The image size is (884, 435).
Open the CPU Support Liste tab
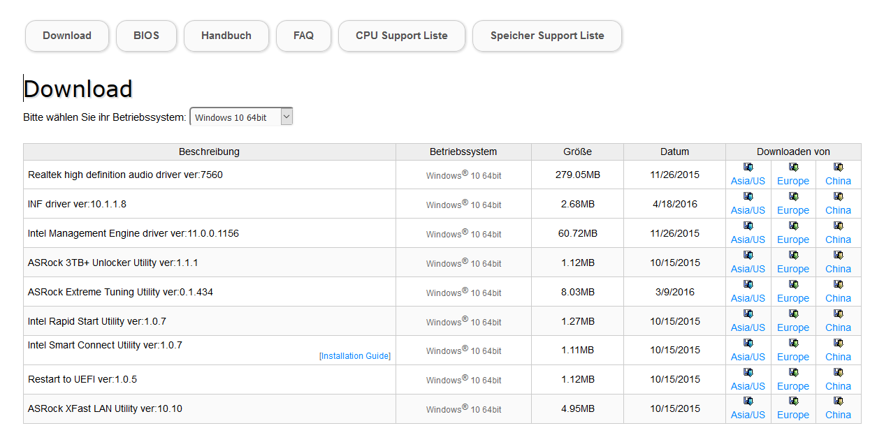point(402,36)
